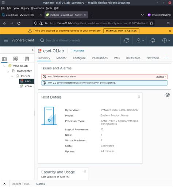Open the alarm Actions dropdown

click(161, 76)
